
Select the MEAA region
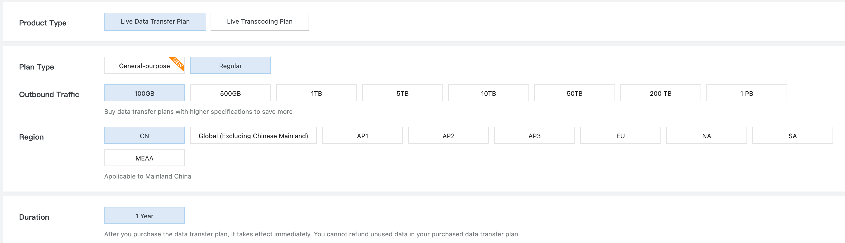[144, 158]
